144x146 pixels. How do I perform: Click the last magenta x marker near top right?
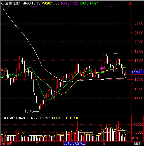(x=111, y=7)
